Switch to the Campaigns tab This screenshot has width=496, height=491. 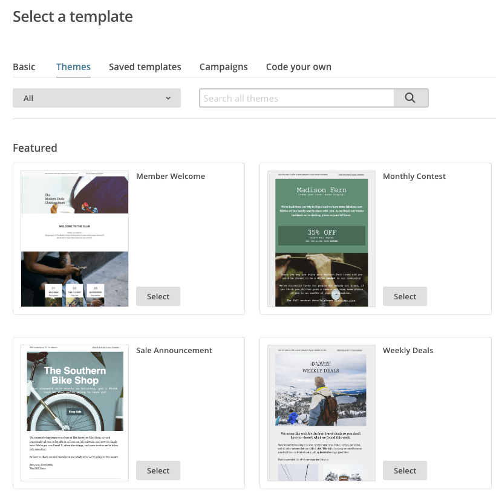click(x=224, y=67)
